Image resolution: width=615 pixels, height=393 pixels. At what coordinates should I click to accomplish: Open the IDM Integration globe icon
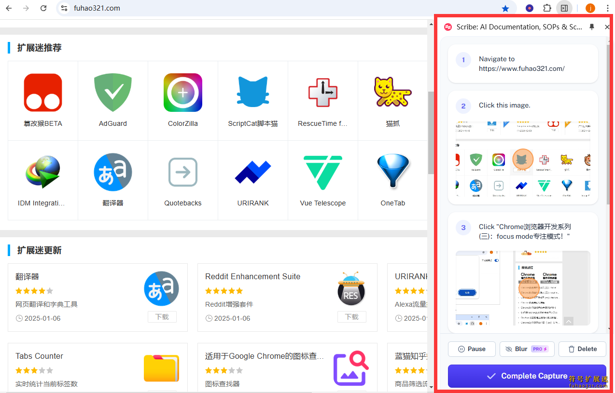click(x=43, y=172)
